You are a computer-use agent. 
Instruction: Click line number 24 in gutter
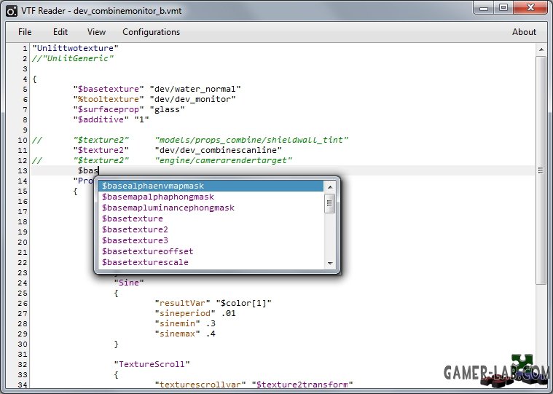(x=22, y=283)
